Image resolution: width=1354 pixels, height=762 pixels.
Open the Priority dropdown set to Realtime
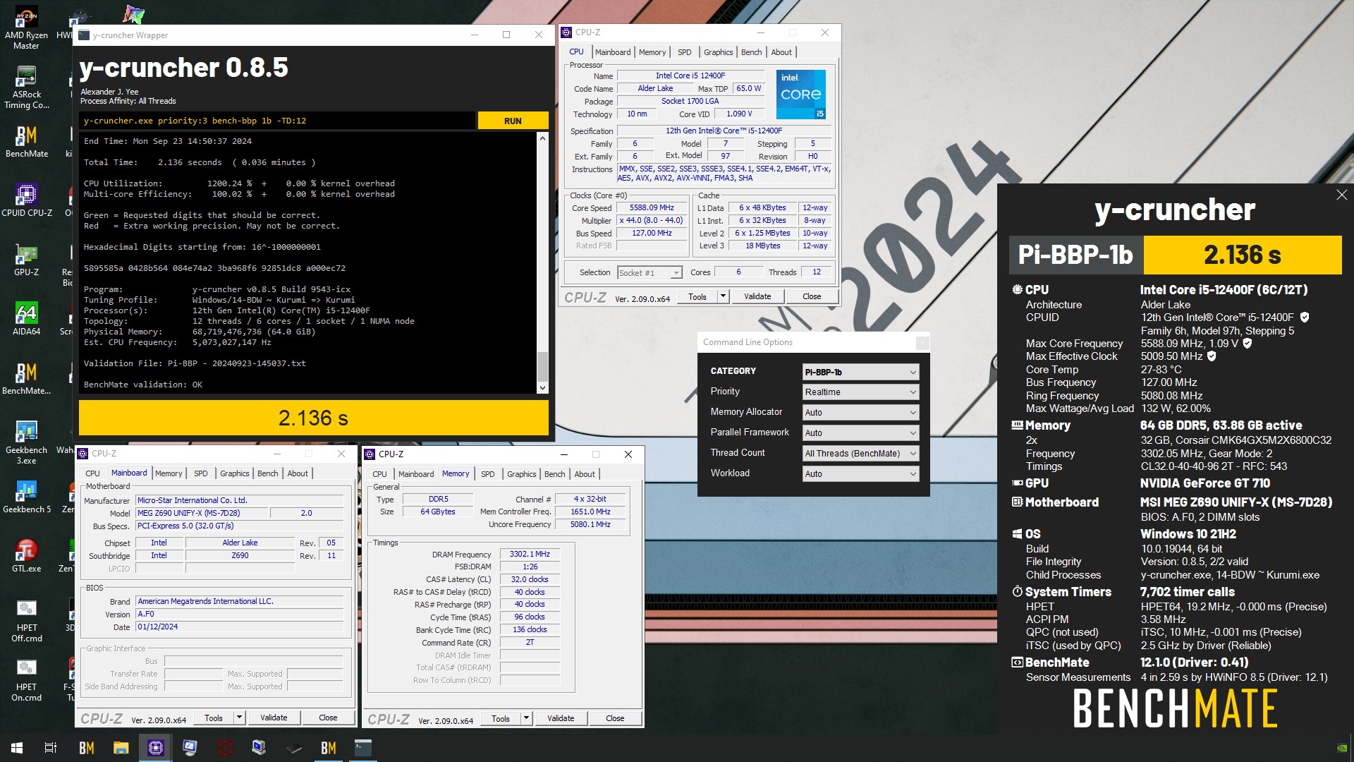860,392
